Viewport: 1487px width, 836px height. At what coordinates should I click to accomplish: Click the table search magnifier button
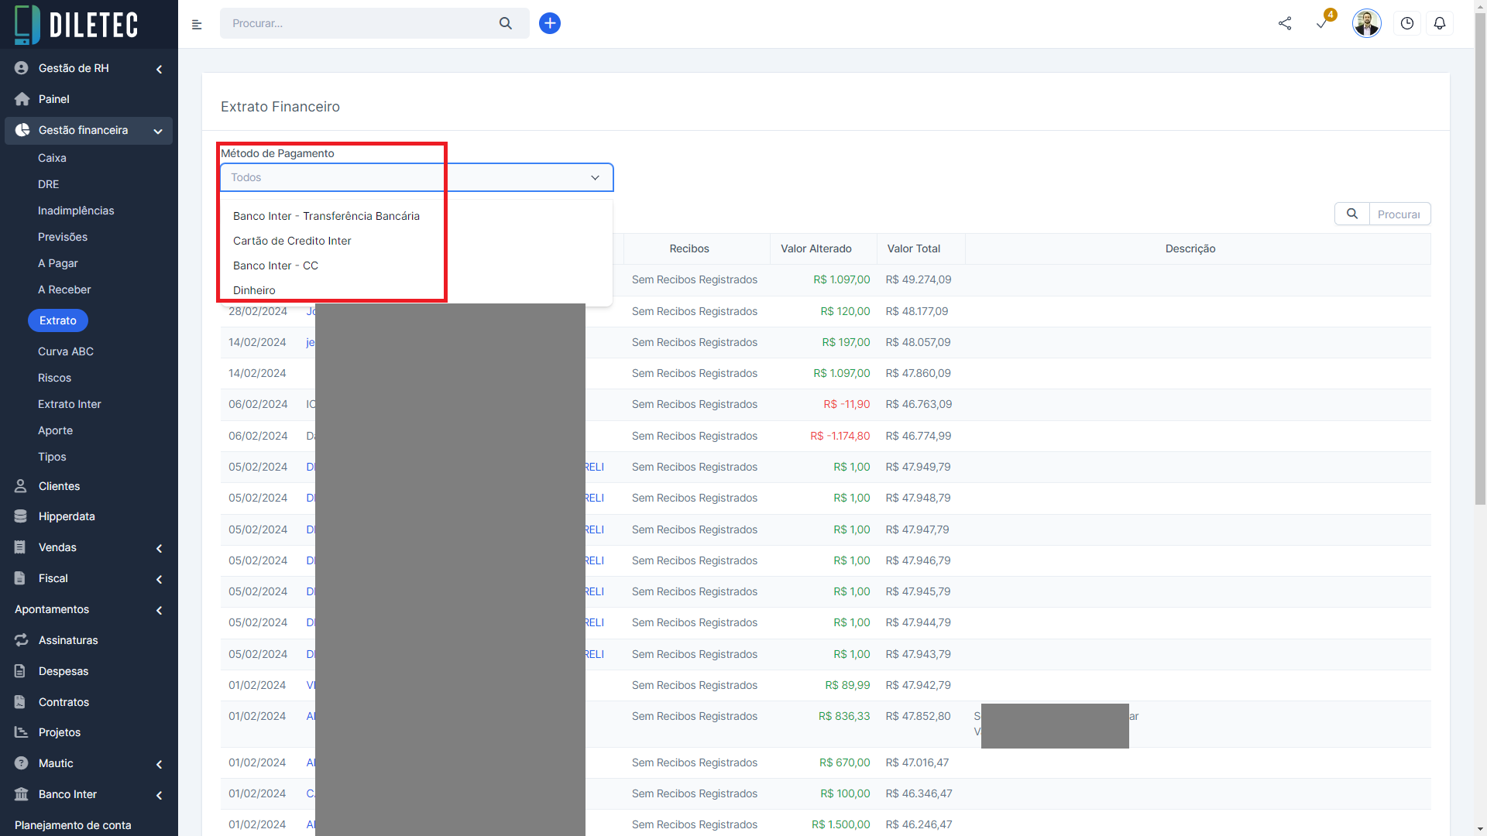click(x=1352, y=214)
